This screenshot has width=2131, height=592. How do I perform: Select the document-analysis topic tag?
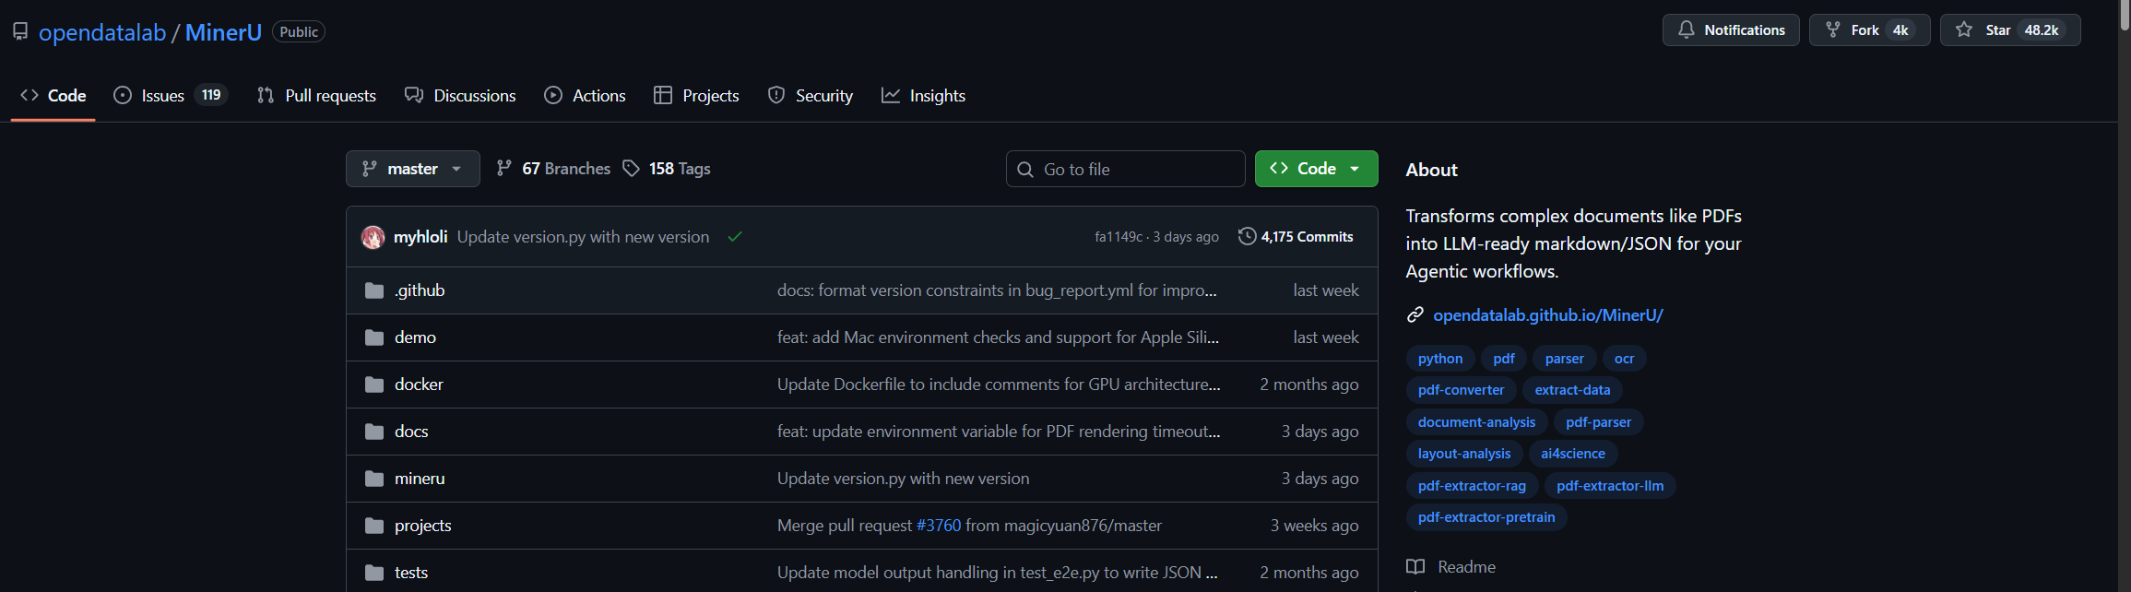(1476, 422)
